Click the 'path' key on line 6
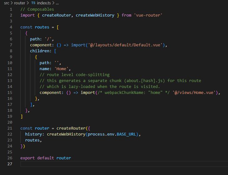Image resolution: width=228 pixels, height=175 pixels. (x=35, y=39)
